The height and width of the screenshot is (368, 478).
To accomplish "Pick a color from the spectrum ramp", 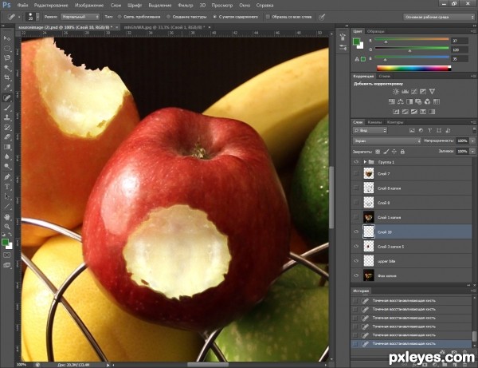I will click(413, 68).
